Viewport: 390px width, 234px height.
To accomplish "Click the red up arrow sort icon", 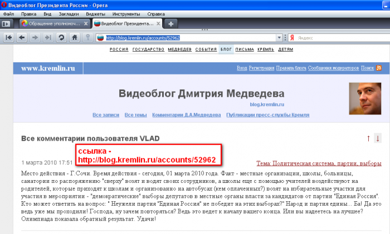I will 369,138.
